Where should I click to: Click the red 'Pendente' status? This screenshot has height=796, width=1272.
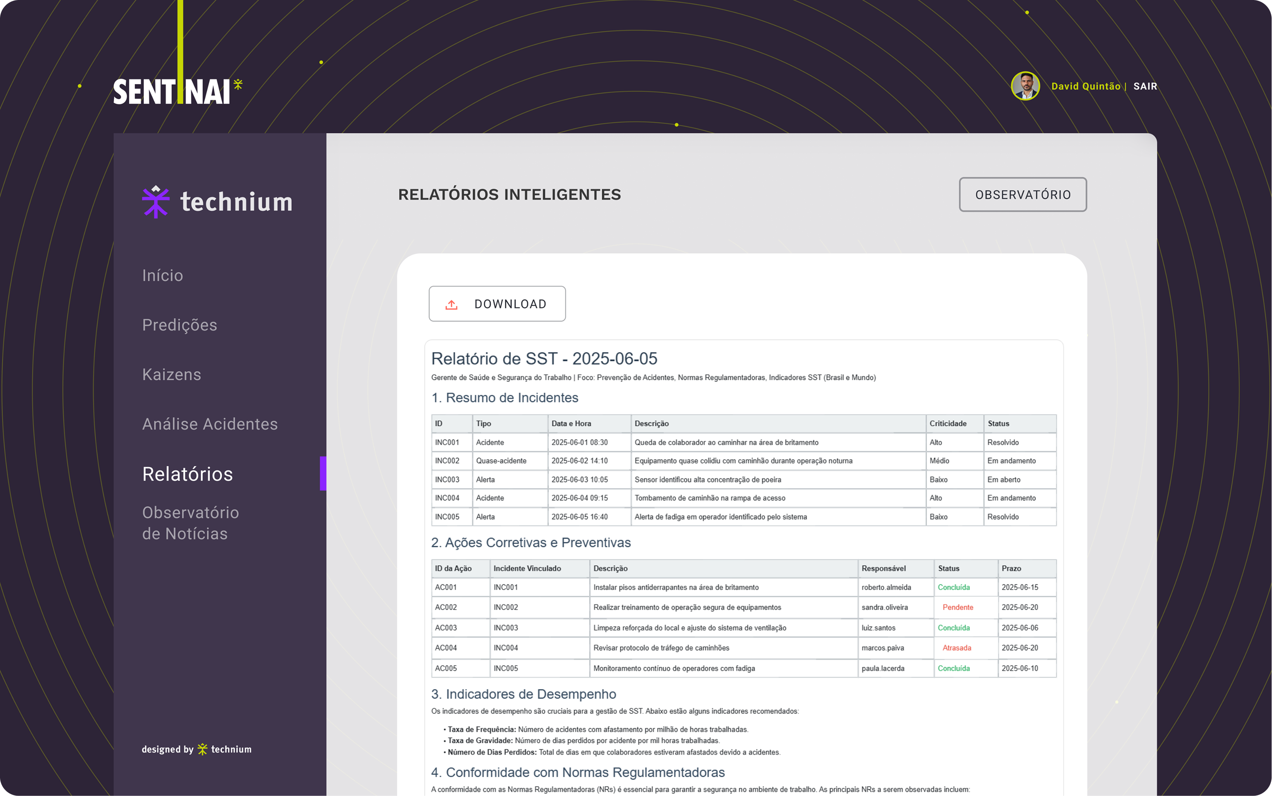pyautogui.click(x=958, y=608)
